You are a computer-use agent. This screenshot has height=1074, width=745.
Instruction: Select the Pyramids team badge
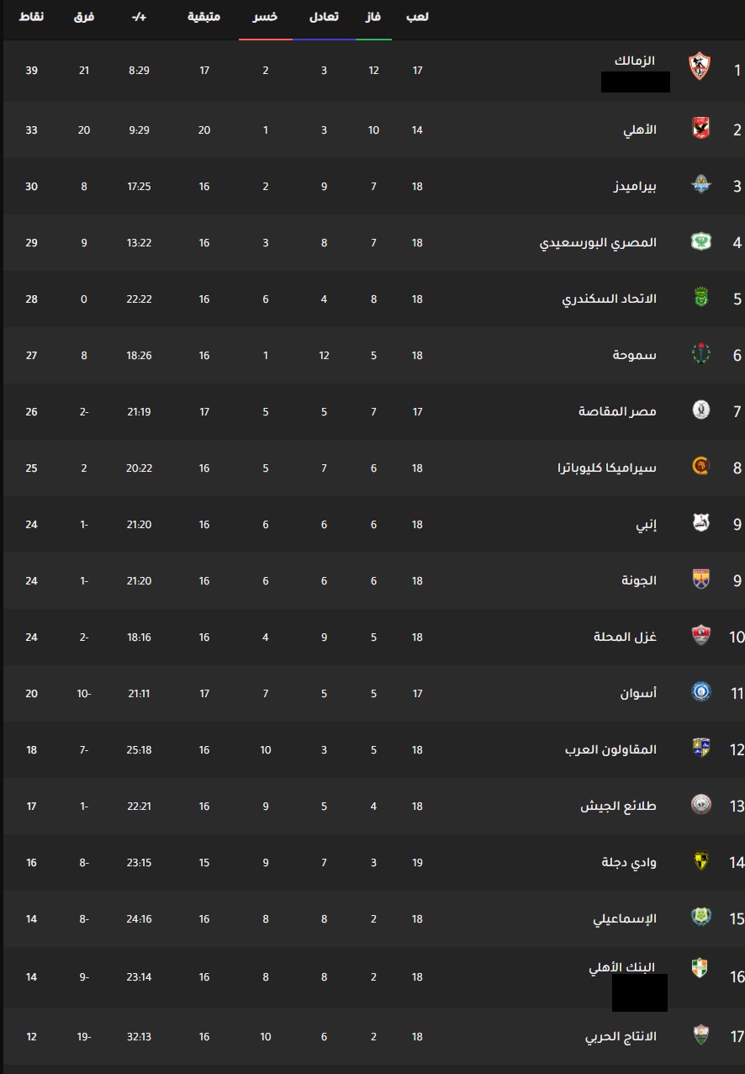tap(700, 186)
